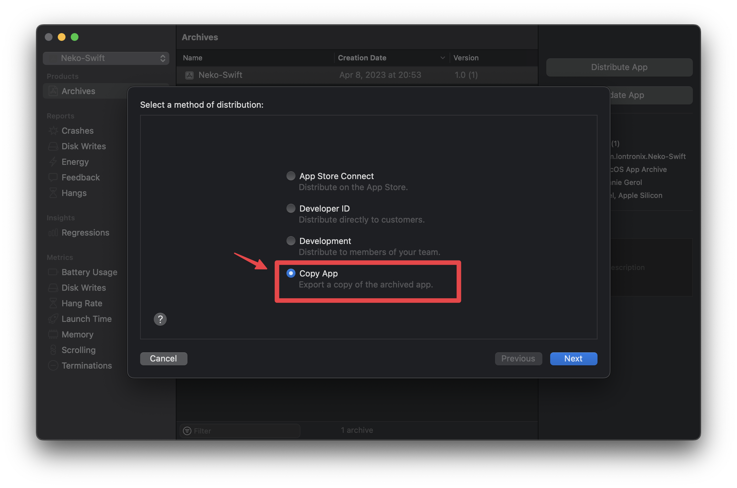This screenshot has width=737, height=488.
Task: Click the Name column header
Action: (193, 58)
